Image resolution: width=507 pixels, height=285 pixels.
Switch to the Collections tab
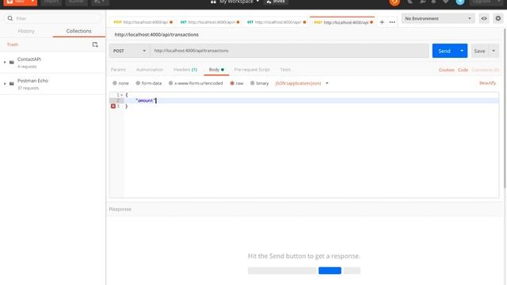[78, 31]
